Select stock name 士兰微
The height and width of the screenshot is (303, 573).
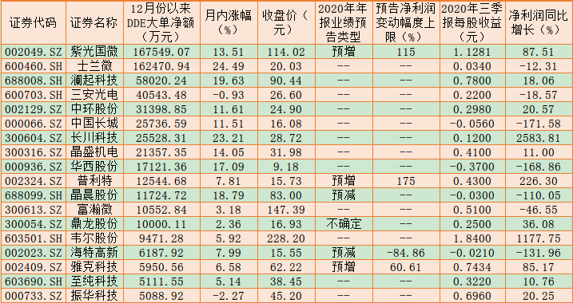(x=94, y=66)
